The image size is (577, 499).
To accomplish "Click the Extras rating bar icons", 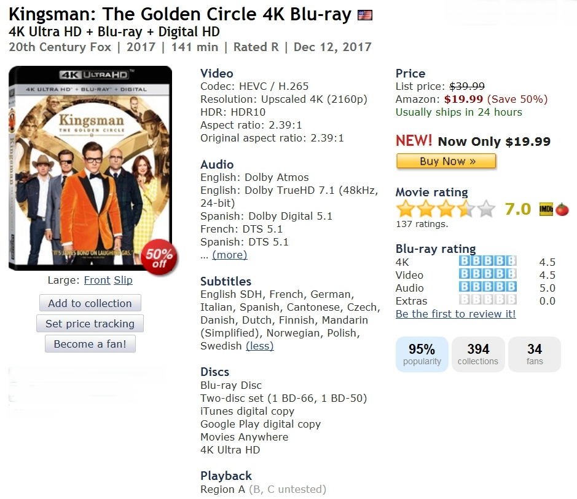I will (488, 300).
